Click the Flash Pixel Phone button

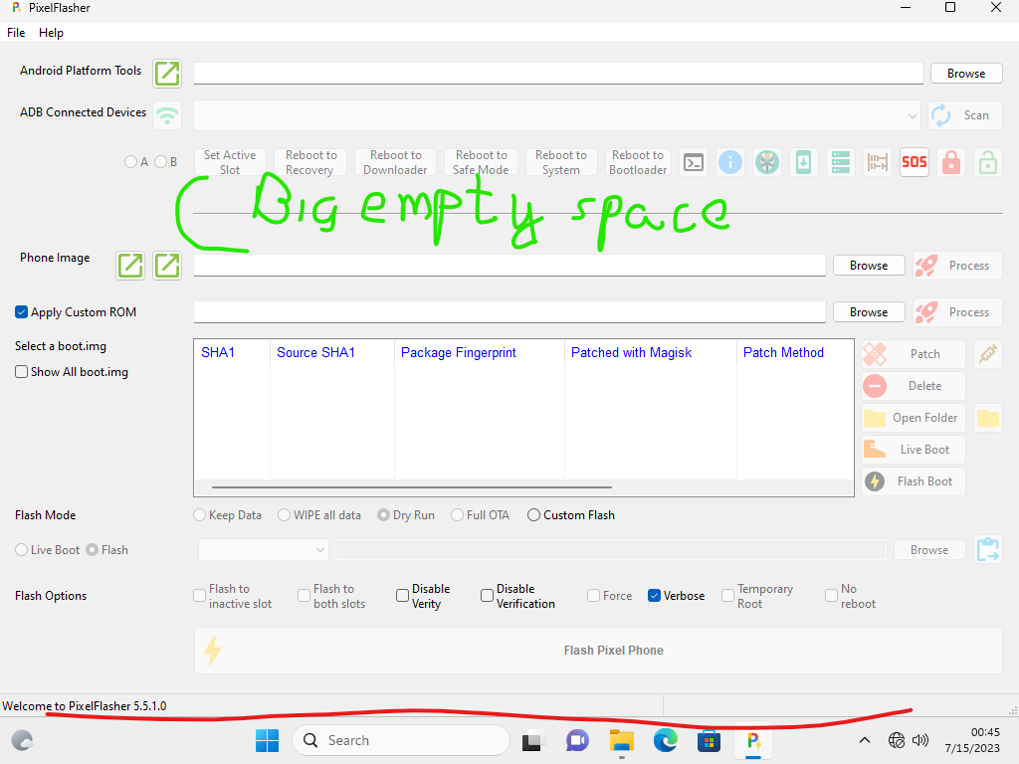point(598,650)
